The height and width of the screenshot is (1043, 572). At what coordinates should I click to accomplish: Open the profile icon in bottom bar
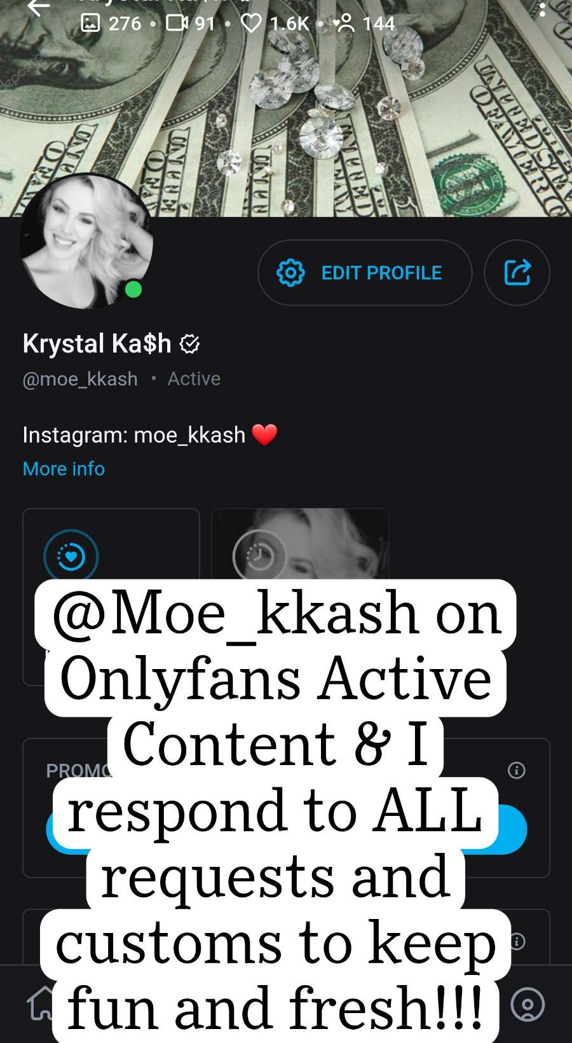tap(528, 1004)
